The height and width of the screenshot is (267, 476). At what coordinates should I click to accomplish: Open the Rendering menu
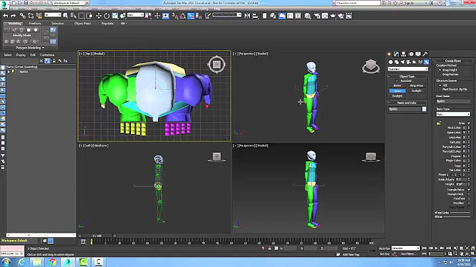(x=147, y=9)
